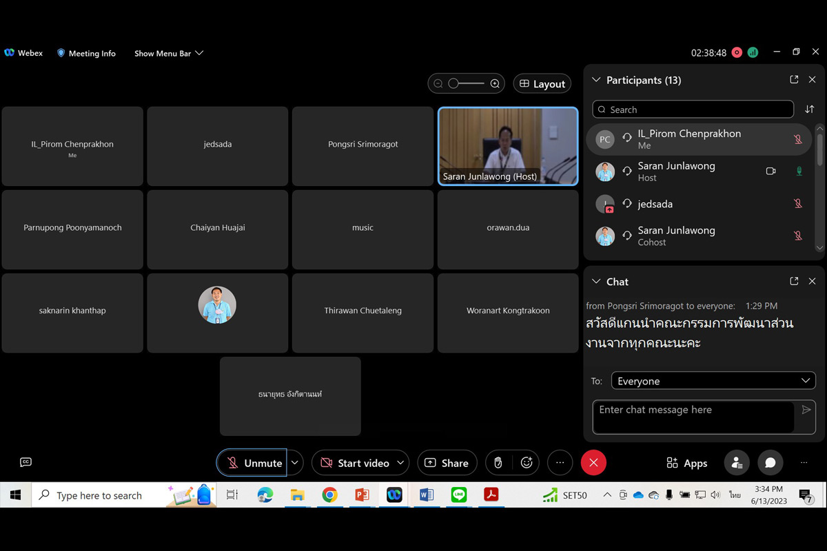The height and width of the screenshot is (551, 827).
Task: Start video from the camera button
Action: pos(355,463)
